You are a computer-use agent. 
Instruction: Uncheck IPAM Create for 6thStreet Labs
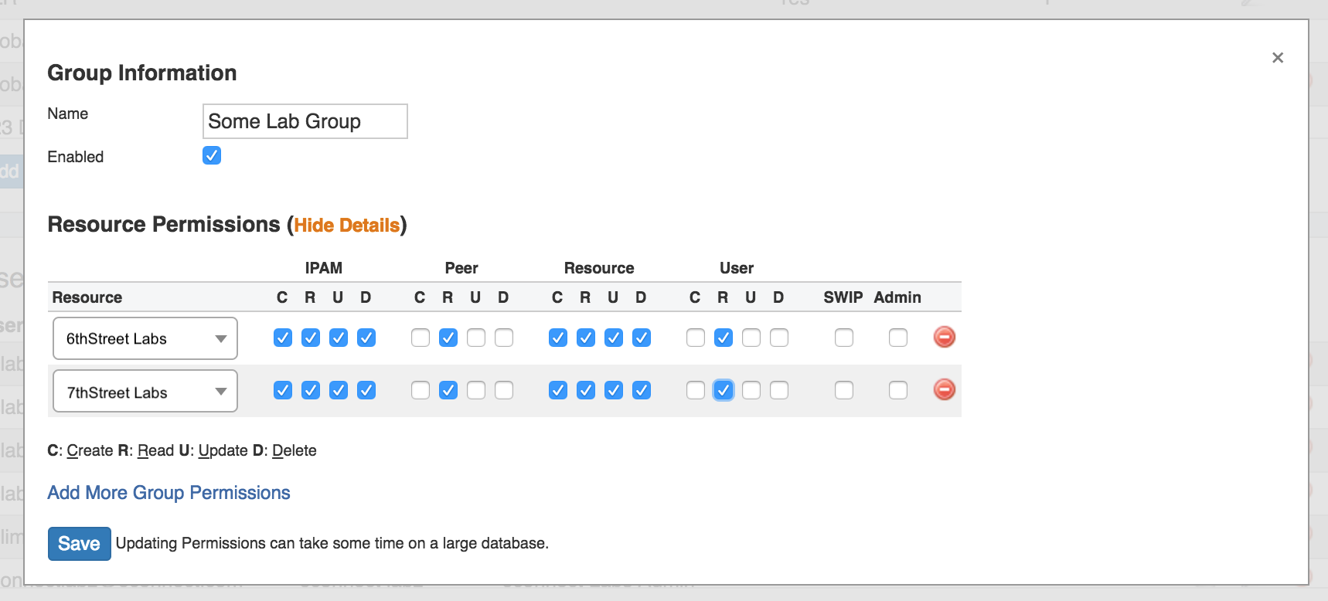[283, 338]
